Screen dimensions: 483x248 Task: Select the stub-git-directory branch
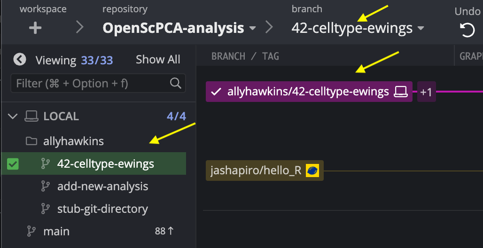click(102, 209)
